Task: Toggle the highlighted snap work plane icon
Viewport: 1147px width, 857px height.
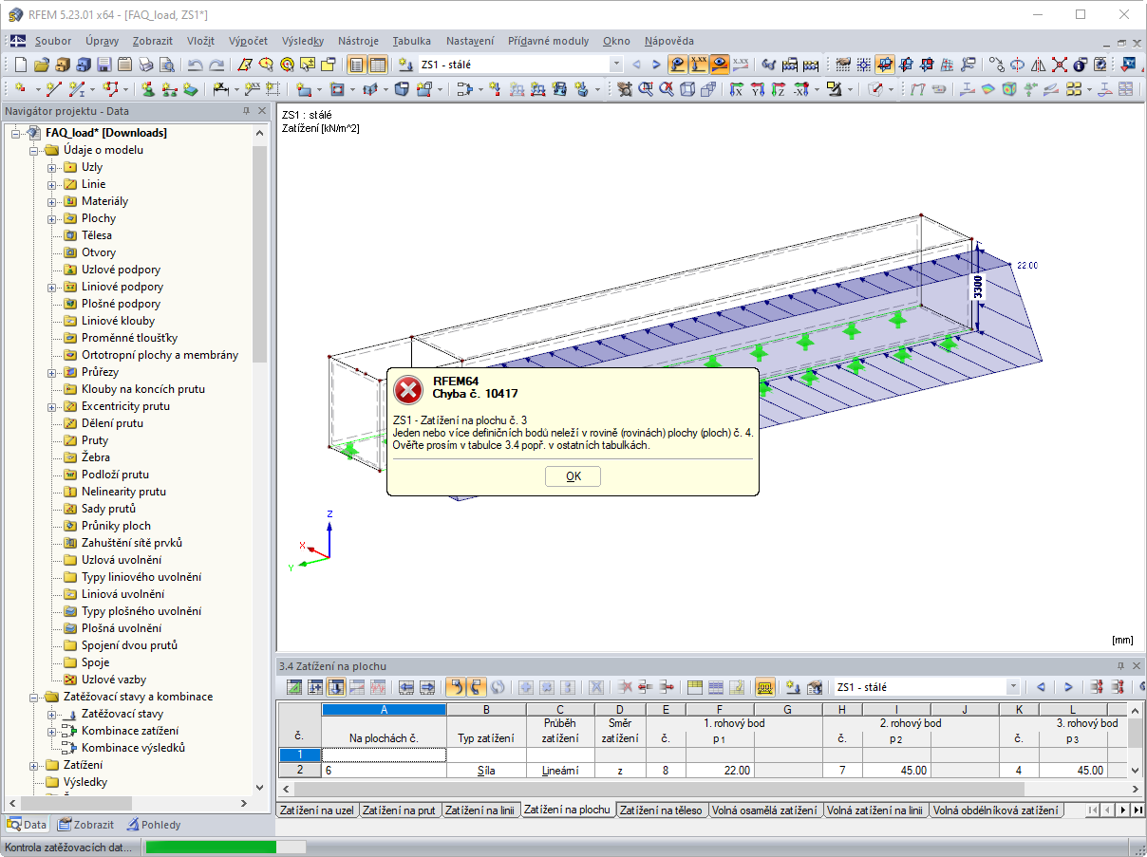Action: tap(885, 65)
